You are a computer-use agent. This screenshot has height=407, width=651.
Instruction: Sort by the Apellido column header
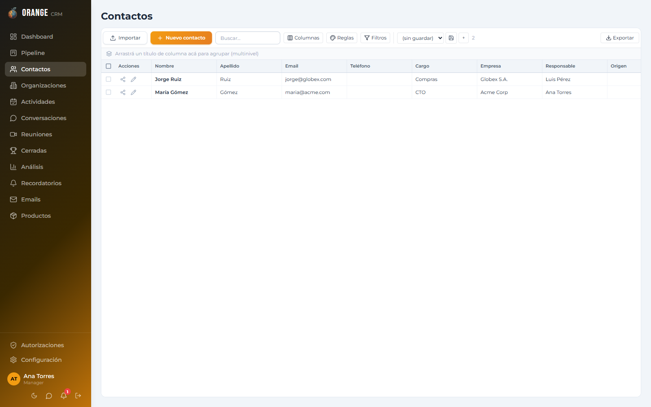point(249,66)
